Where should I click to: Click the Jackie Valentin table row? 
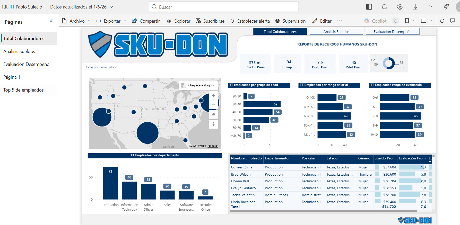[331, 195]
